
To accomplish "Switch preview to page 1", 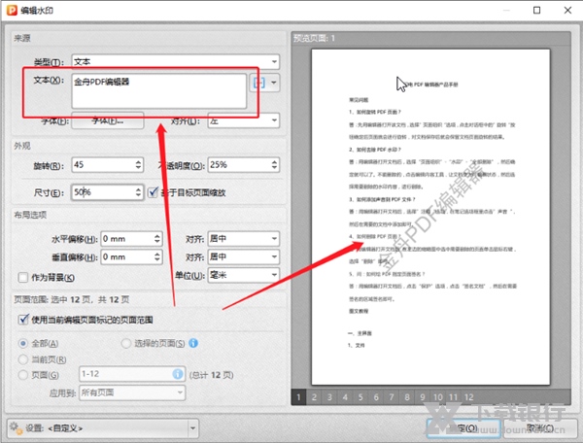I will pyautogui.click(x=298, y=397).
